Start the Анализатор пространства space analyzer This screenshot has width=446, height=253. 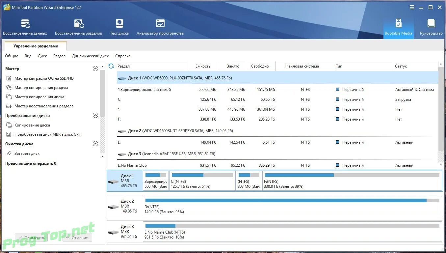(160, 27)
